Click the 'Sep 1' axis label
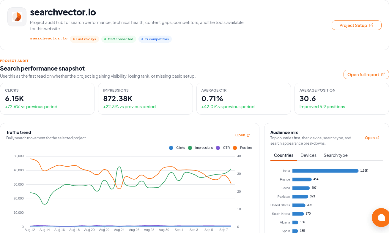 click(x=179, y=230)
